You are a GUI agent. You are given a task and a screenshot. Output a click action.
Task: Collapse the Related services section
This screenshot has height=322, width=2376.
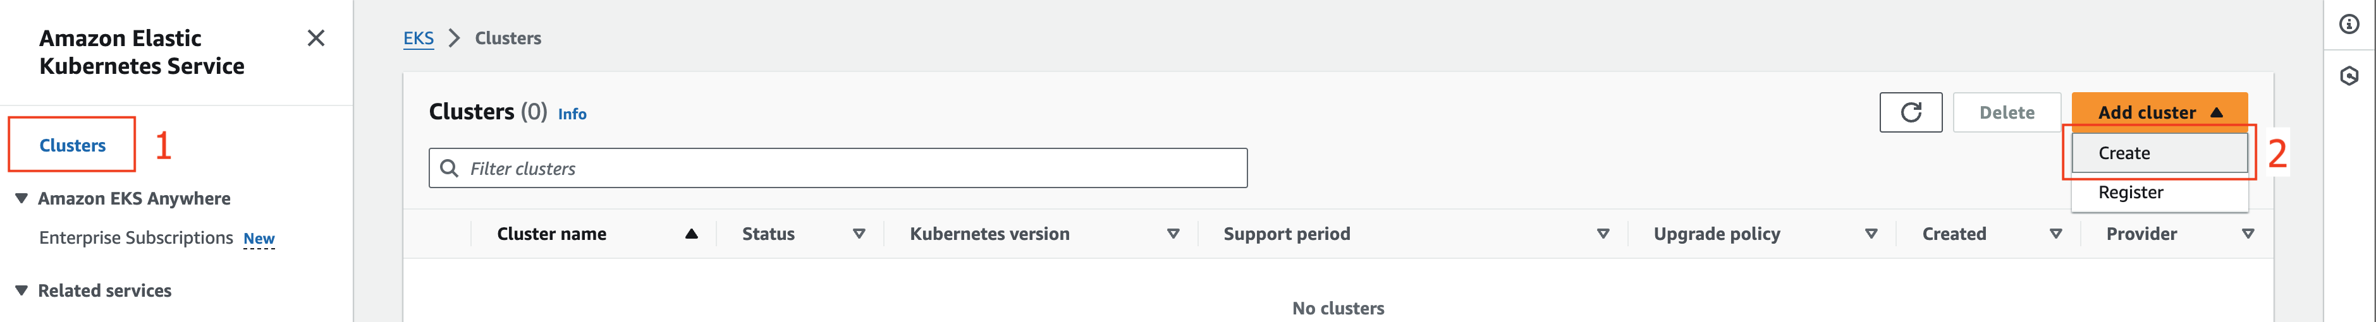(21, 290)
